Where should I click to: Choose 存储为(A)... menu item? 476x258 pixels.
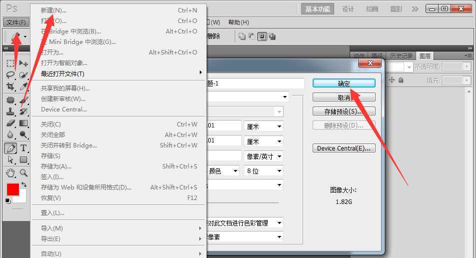[x=119, y=166]
